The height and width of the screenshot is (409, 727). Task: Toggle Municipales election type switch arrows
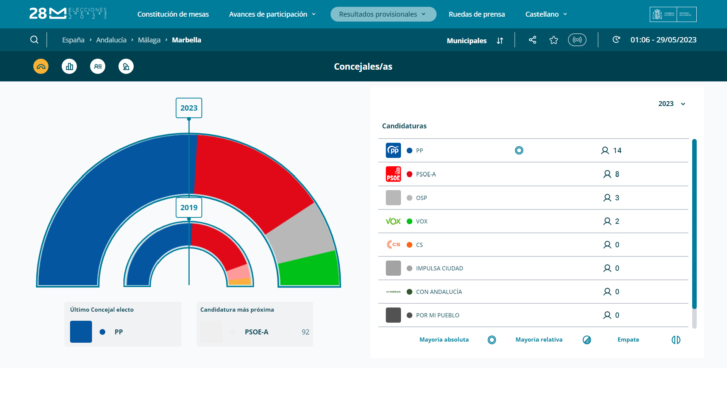pos(500,41)
